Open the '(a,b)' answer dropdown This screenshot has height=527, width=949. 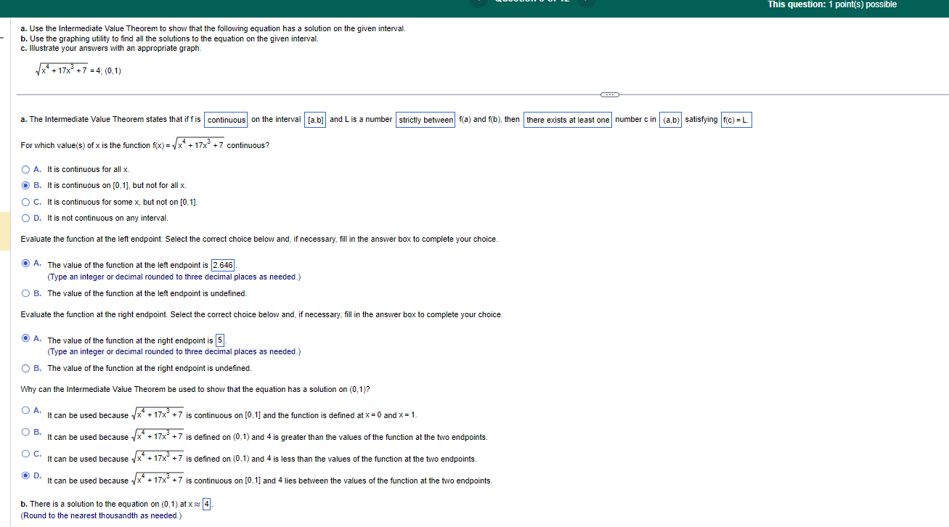click(x=669, y=120)
